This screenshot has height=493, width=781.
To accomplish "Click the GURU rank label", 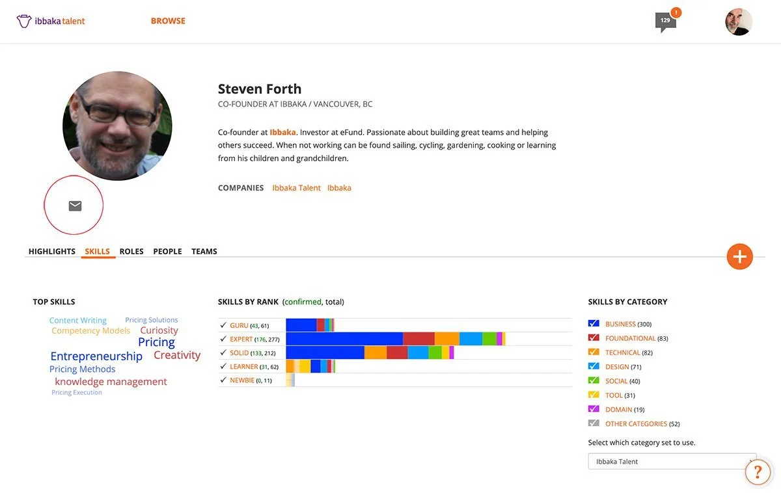I will 239,325.
